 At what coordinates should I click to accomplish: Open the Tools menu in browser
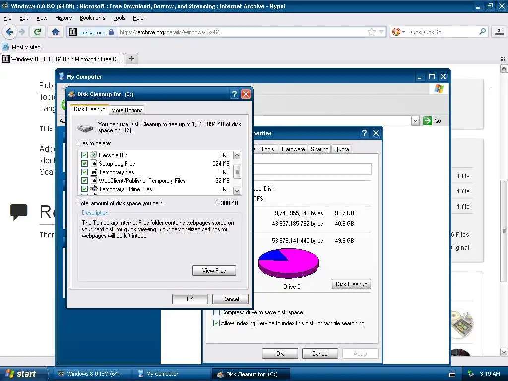click(119, 18)
